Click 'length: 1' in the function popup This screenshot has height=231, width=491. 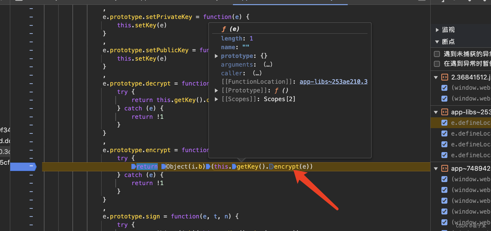[x=237, y=38]
